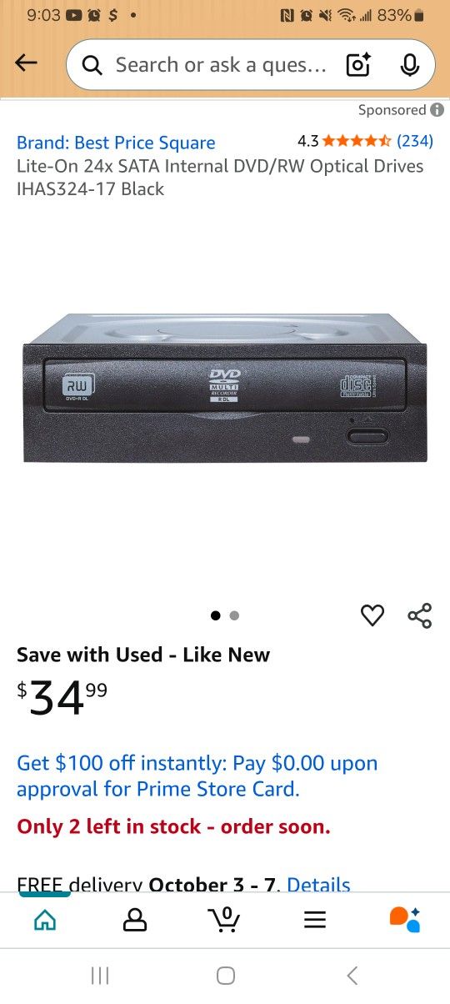Go to Amazon Home tab
Image resolution: width=450 pixels, height=1004 pixels.
tap(45, 920)
